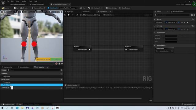
Task: Add new variable with plus icon
Action: click(61, 88)
